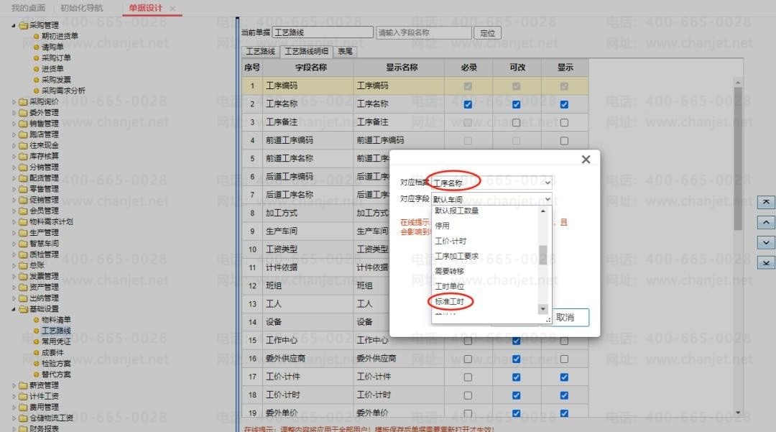
Task: Toggle 可改 checkbox for 工序名称 row
Action: [516, 104]
